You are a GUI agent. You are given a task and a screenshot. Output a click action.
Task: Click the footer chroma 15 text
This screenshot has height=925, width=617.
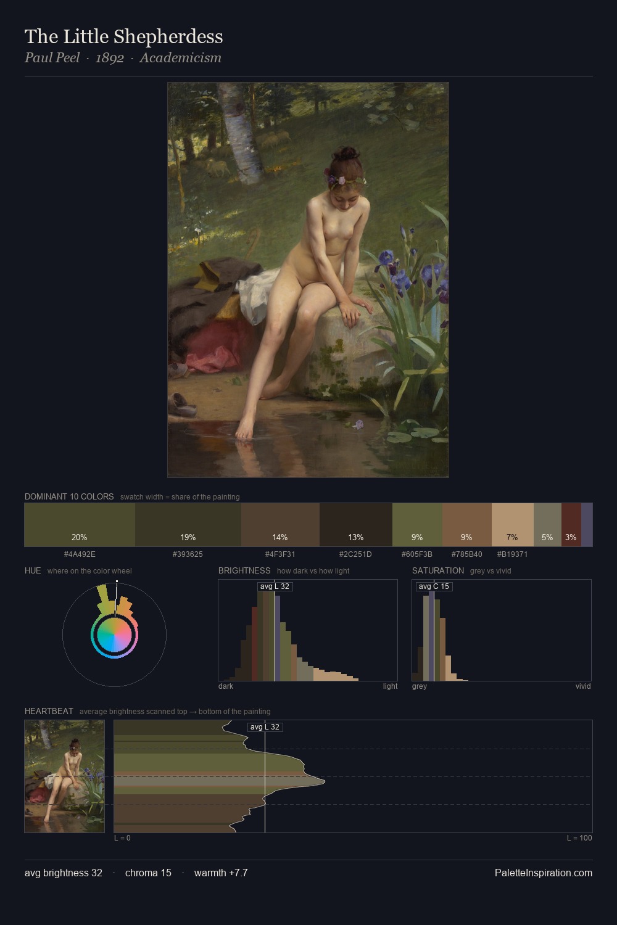tap(148, 873)
